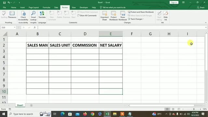Open the View tab
Image resolution: width=208 pixels, height=117 pixels.
[74, 7]
